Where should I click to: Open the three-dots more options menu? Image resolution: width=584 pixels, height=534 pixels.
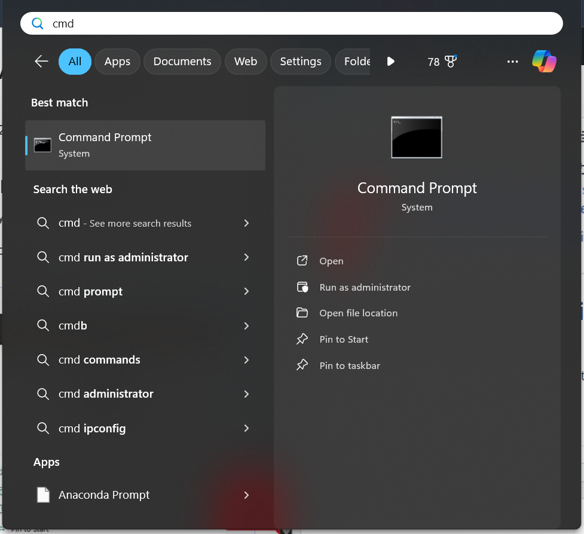pyautogui.click(x=512, y=62)
